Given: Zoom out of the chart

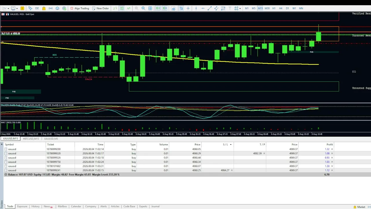Looking at the screenshot, I should click(143, 8).
